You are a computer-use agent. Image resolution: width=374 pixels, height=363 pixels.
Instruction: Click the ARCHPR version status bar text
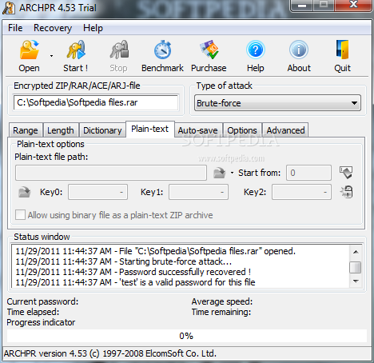(x=110, y=353)
